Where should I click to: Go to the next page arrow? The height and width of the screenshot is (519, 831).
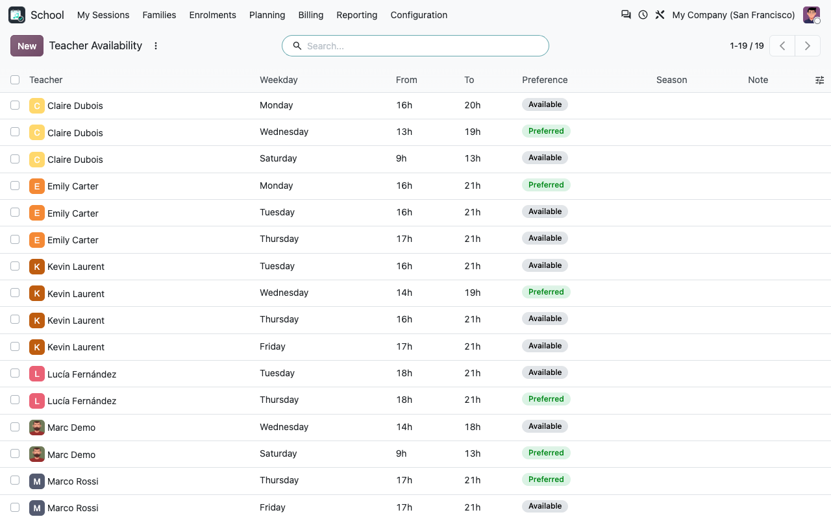pyautogui.click(x=808, y=46)
